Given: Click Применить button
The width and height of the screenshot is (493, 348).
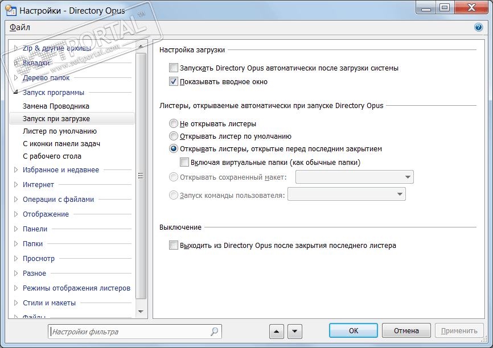Looking at the screenshot, I should (x=459, y=331).
